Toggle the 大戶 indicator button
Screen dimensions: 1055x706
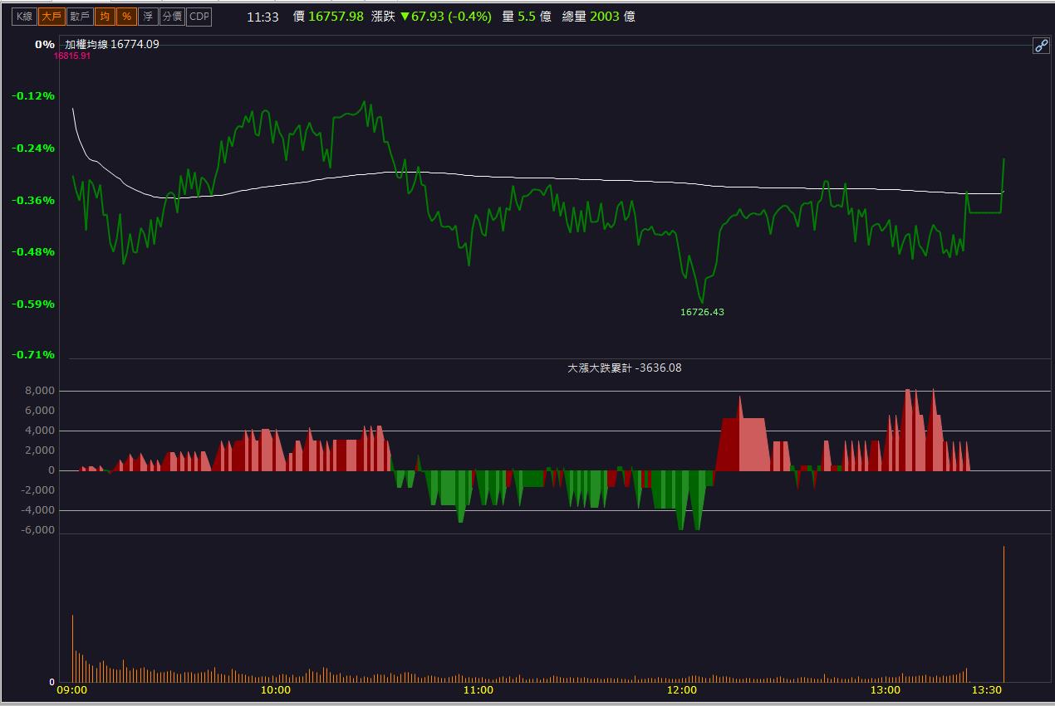click(x=52, y=17)
